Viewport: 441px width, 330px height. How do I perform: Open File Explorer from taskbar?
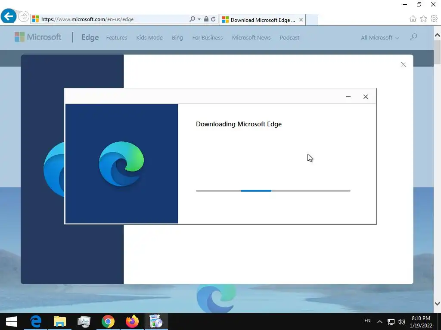point(59,321)
